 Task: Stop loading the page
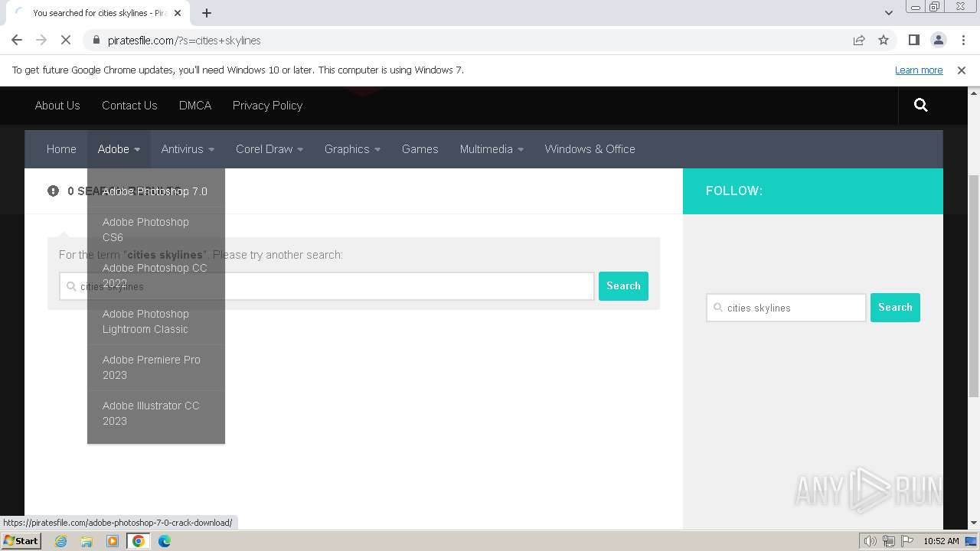click(66, 40)
